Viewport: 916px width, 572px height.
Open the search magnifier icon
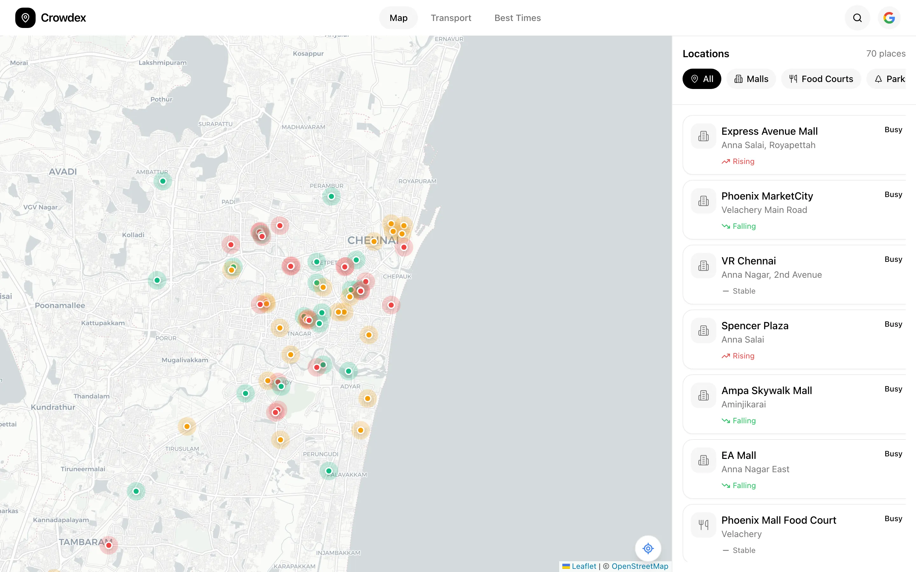pos(857,18)
